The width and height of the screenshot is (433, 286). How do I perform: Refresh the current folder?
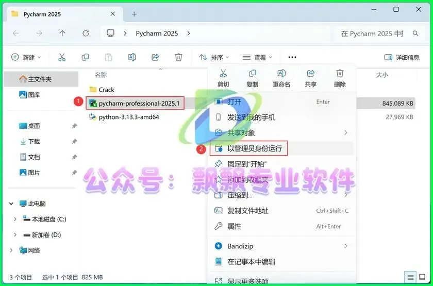(86, 33)
